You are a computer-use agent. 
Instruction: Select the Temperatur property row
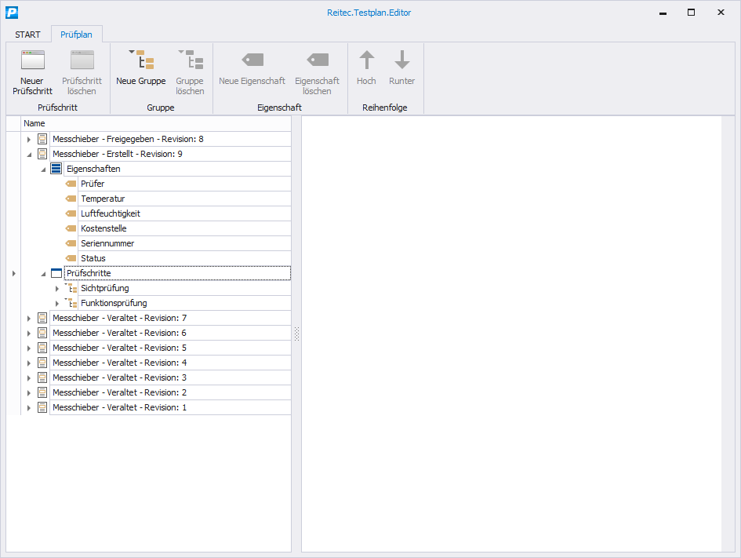pos(103,199)
